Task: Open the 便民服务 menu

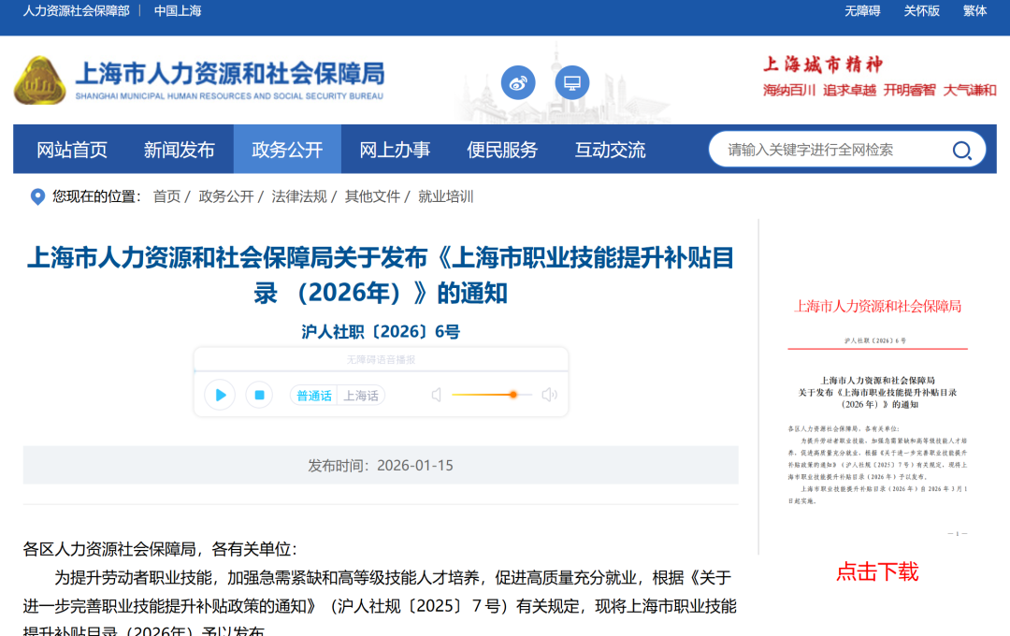Action: [503, 150]
